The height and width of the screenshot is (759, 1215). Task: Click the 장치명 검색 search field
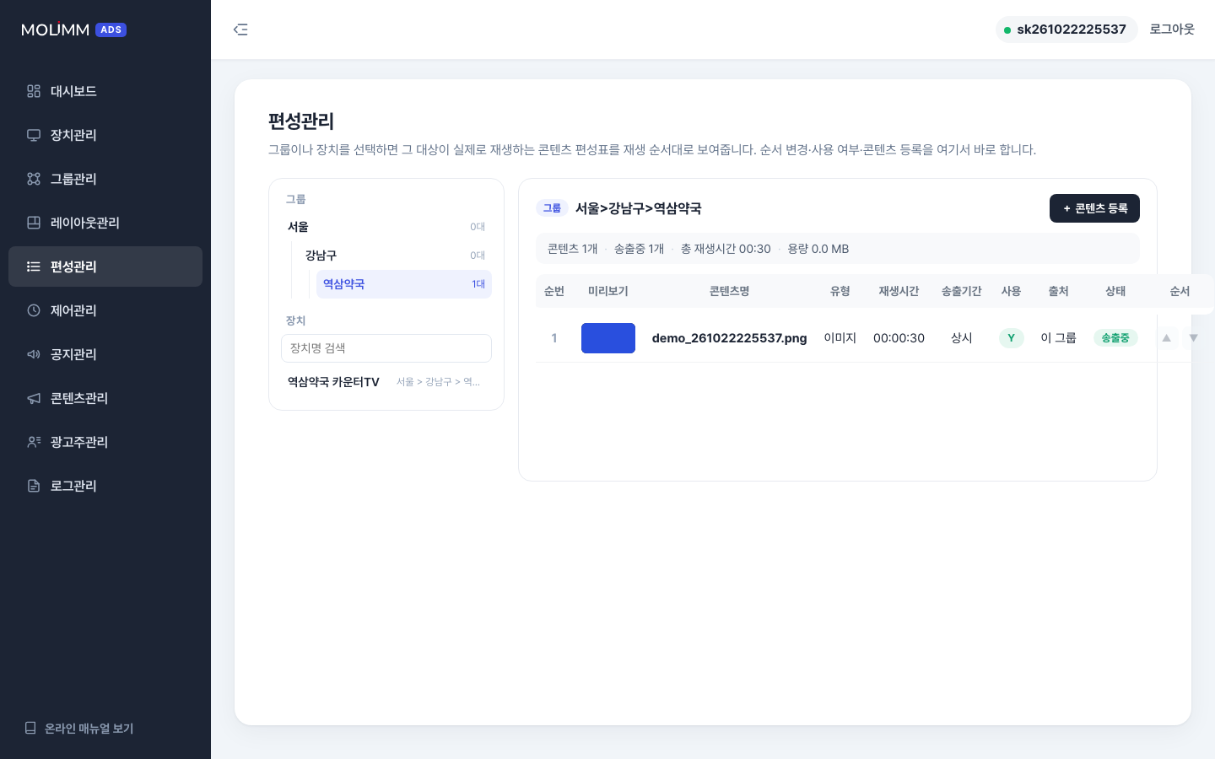pos(386,348)
